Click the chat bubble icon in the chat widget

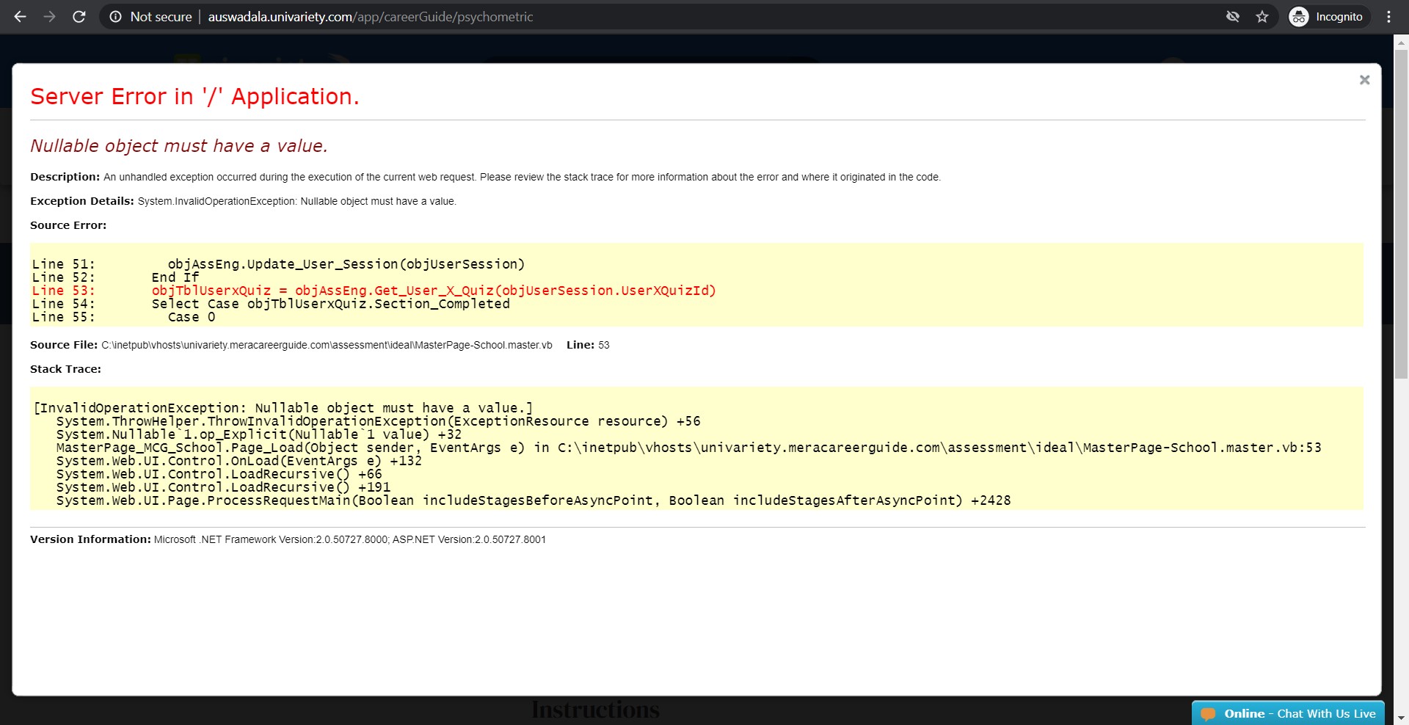coord(1208,714)
